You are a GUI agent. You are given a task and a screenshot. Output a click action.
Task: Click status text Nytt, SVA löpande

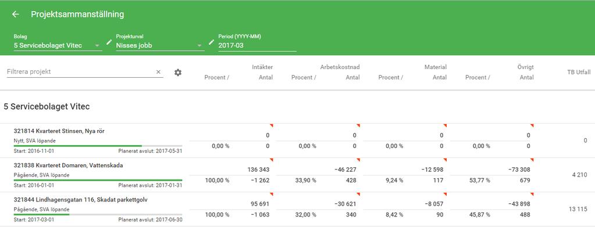34,141
